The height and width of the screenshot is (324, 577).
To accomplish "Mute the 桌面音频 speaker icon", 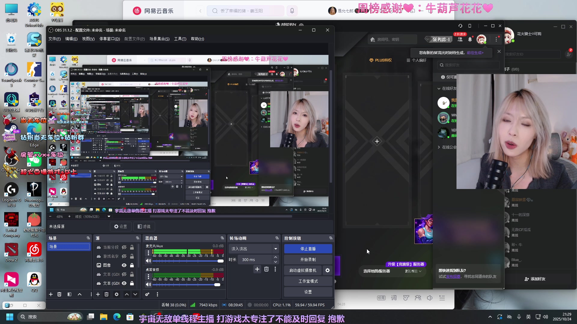I will click(148, 284).
